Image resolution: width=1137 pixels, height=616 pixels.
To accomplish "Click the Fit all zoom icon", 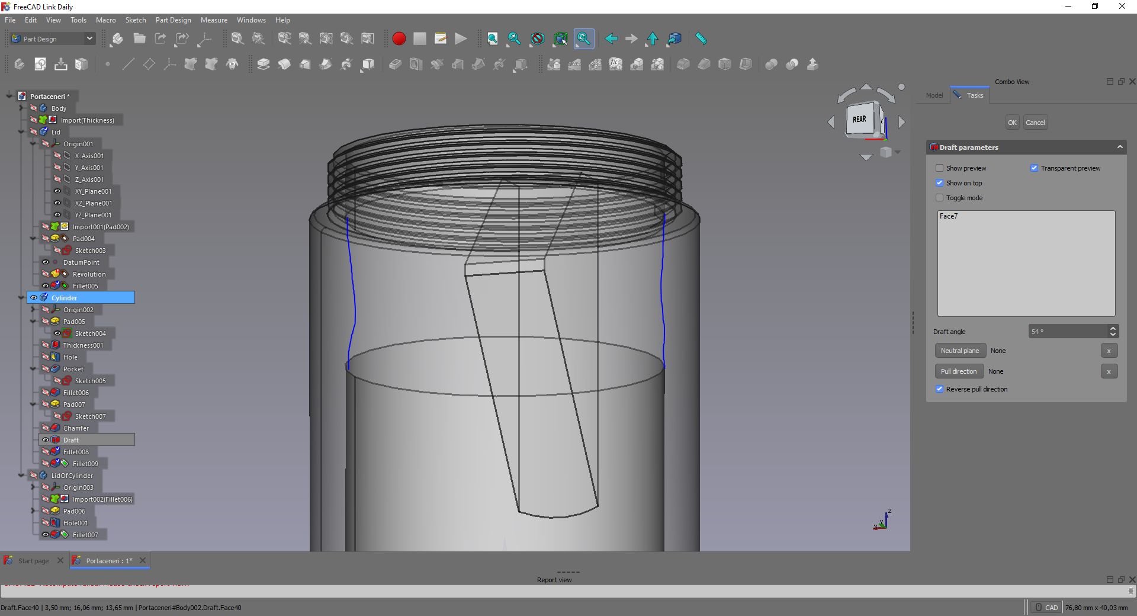I will pos(492,39).
